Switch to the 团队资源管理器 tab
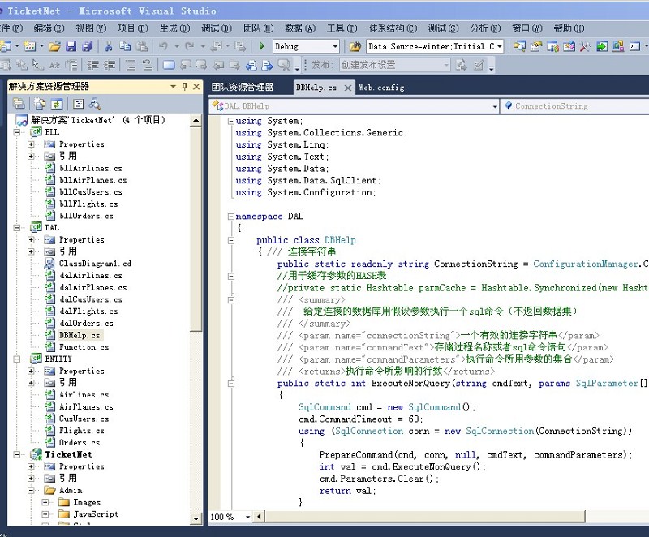 pos(243,87)
